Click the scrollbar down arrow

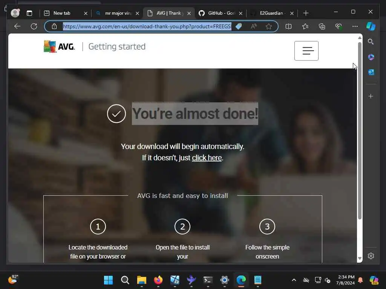(x=360, y=258)
